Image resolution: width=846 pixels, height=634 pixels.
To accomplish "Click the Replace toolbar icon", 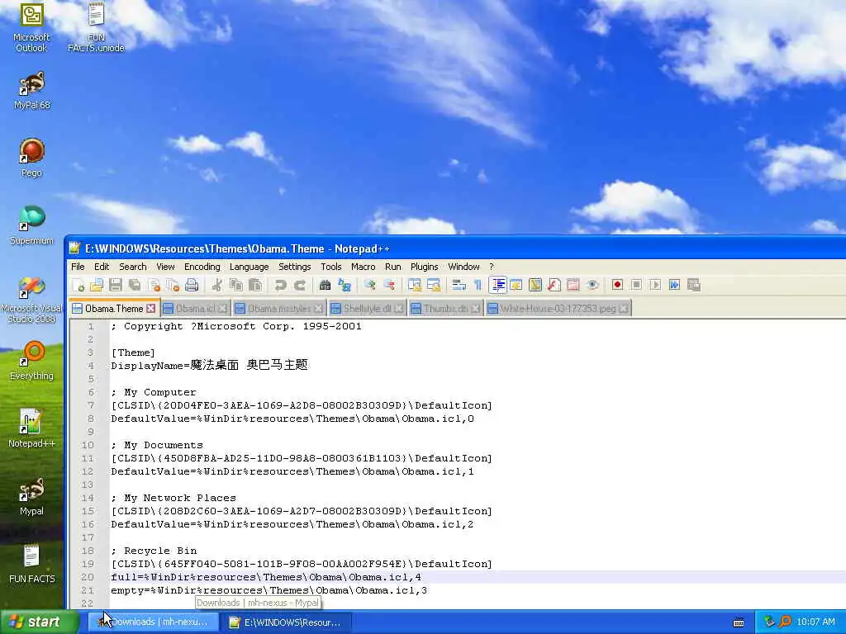I will click(x=344, y=285).
